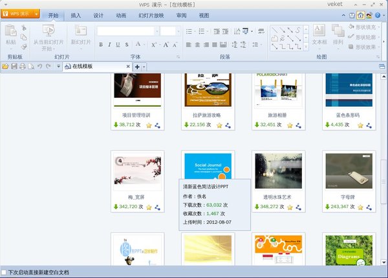The width and height of the screenshot is (388, 278).
Task: Select the 透明水珠艺术 template thumbnail
Action: pyautogui.click(x=277, y=171)
